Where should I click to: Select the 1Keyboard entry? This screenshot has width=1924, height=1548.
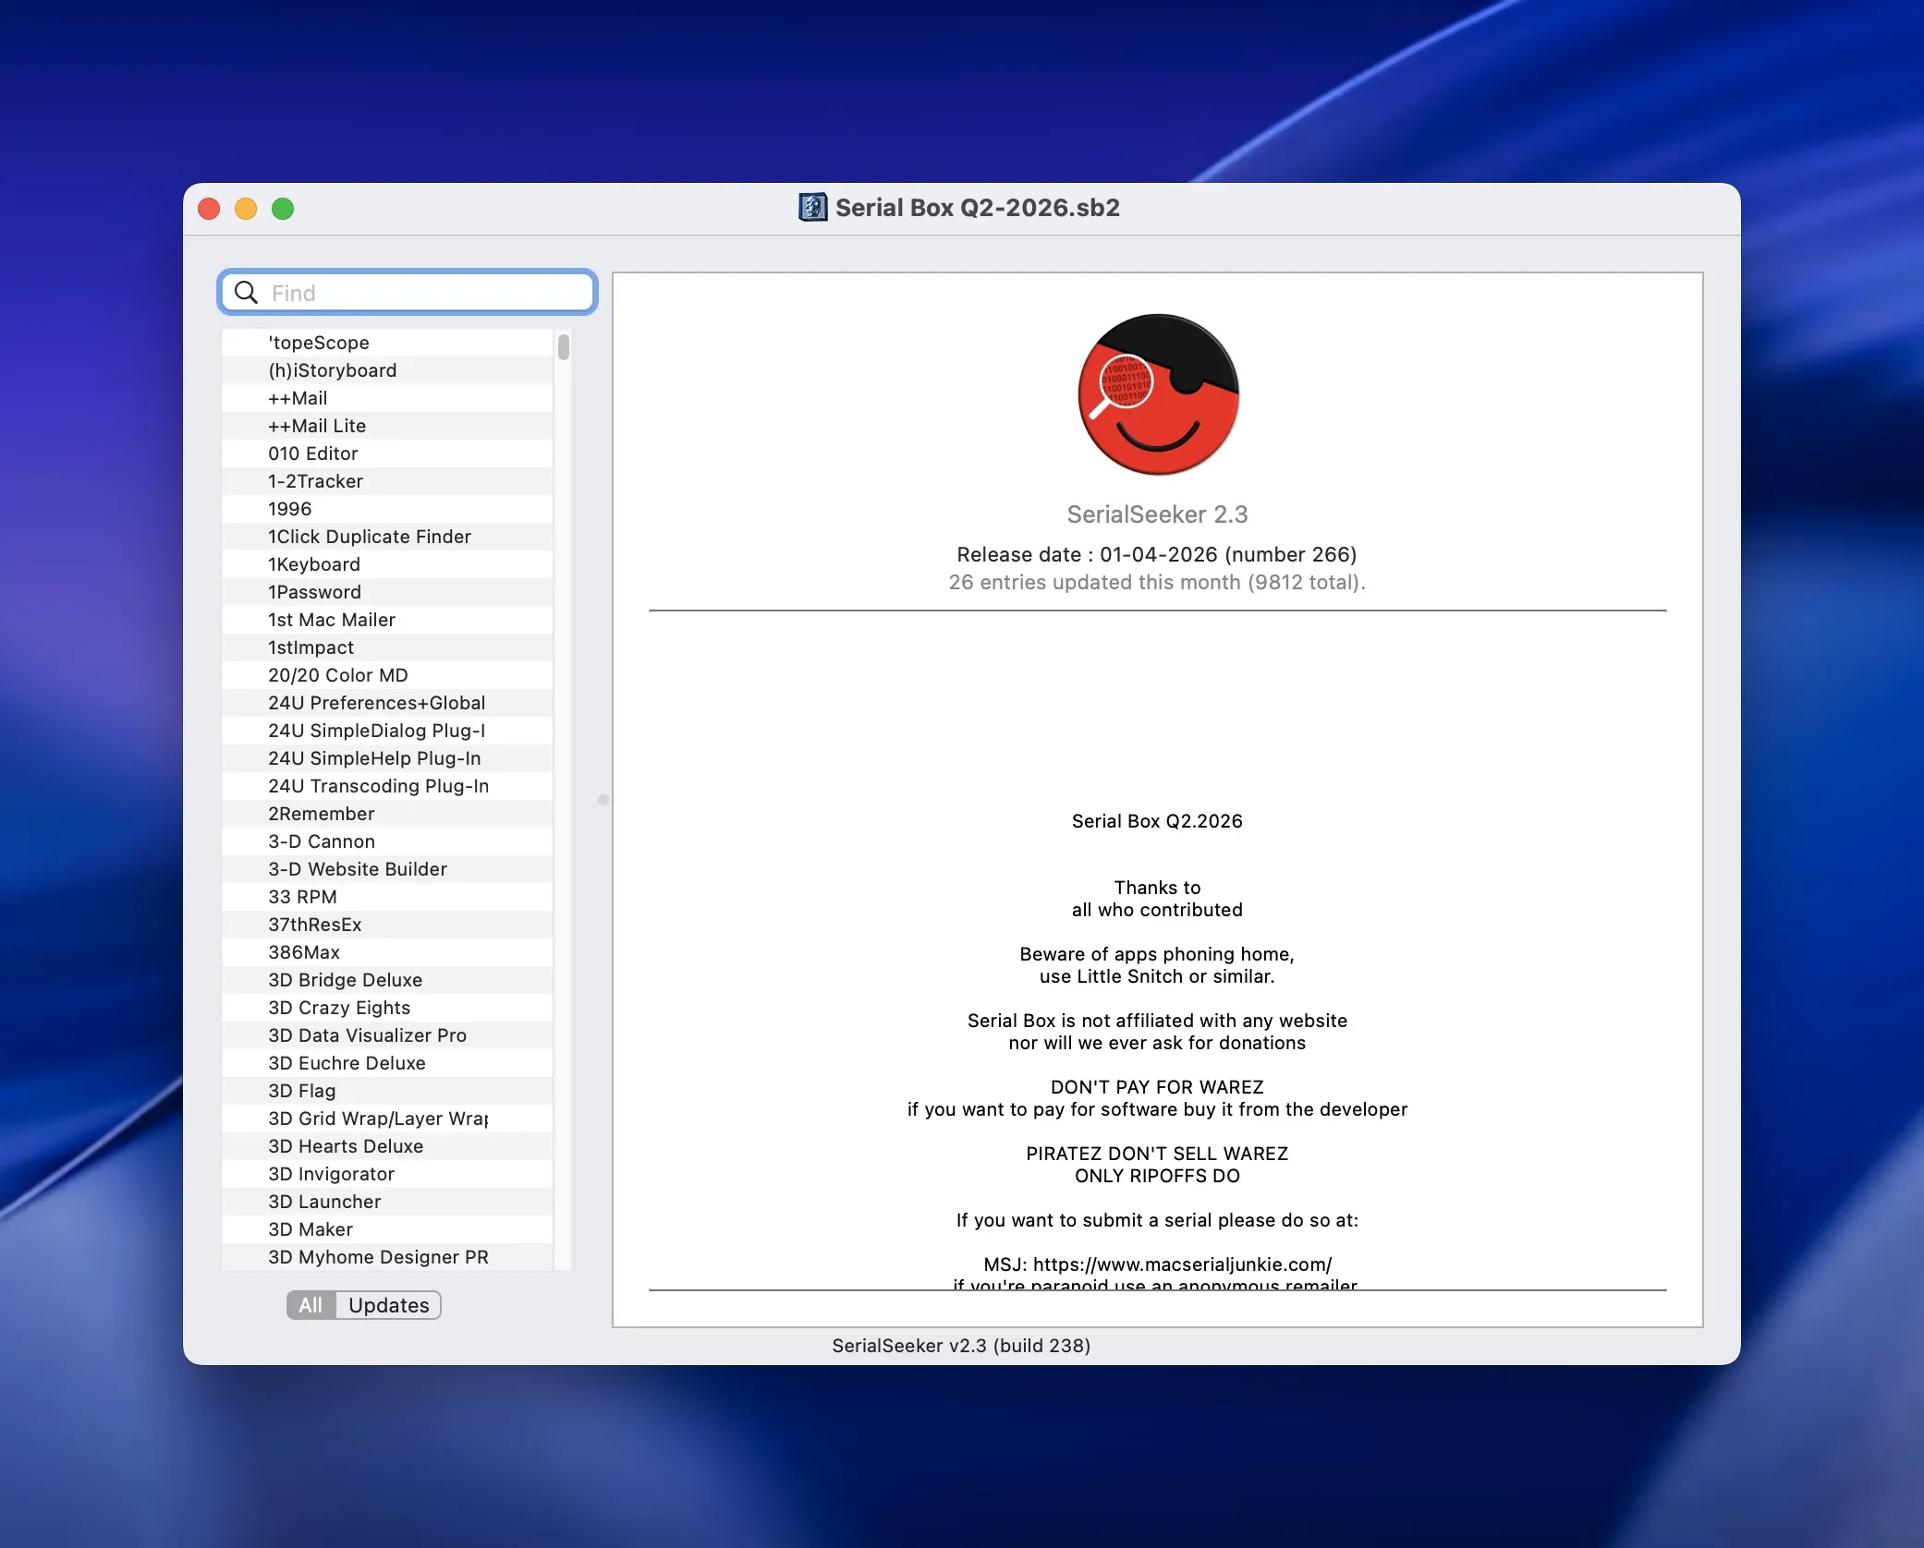tap(387, 564)
